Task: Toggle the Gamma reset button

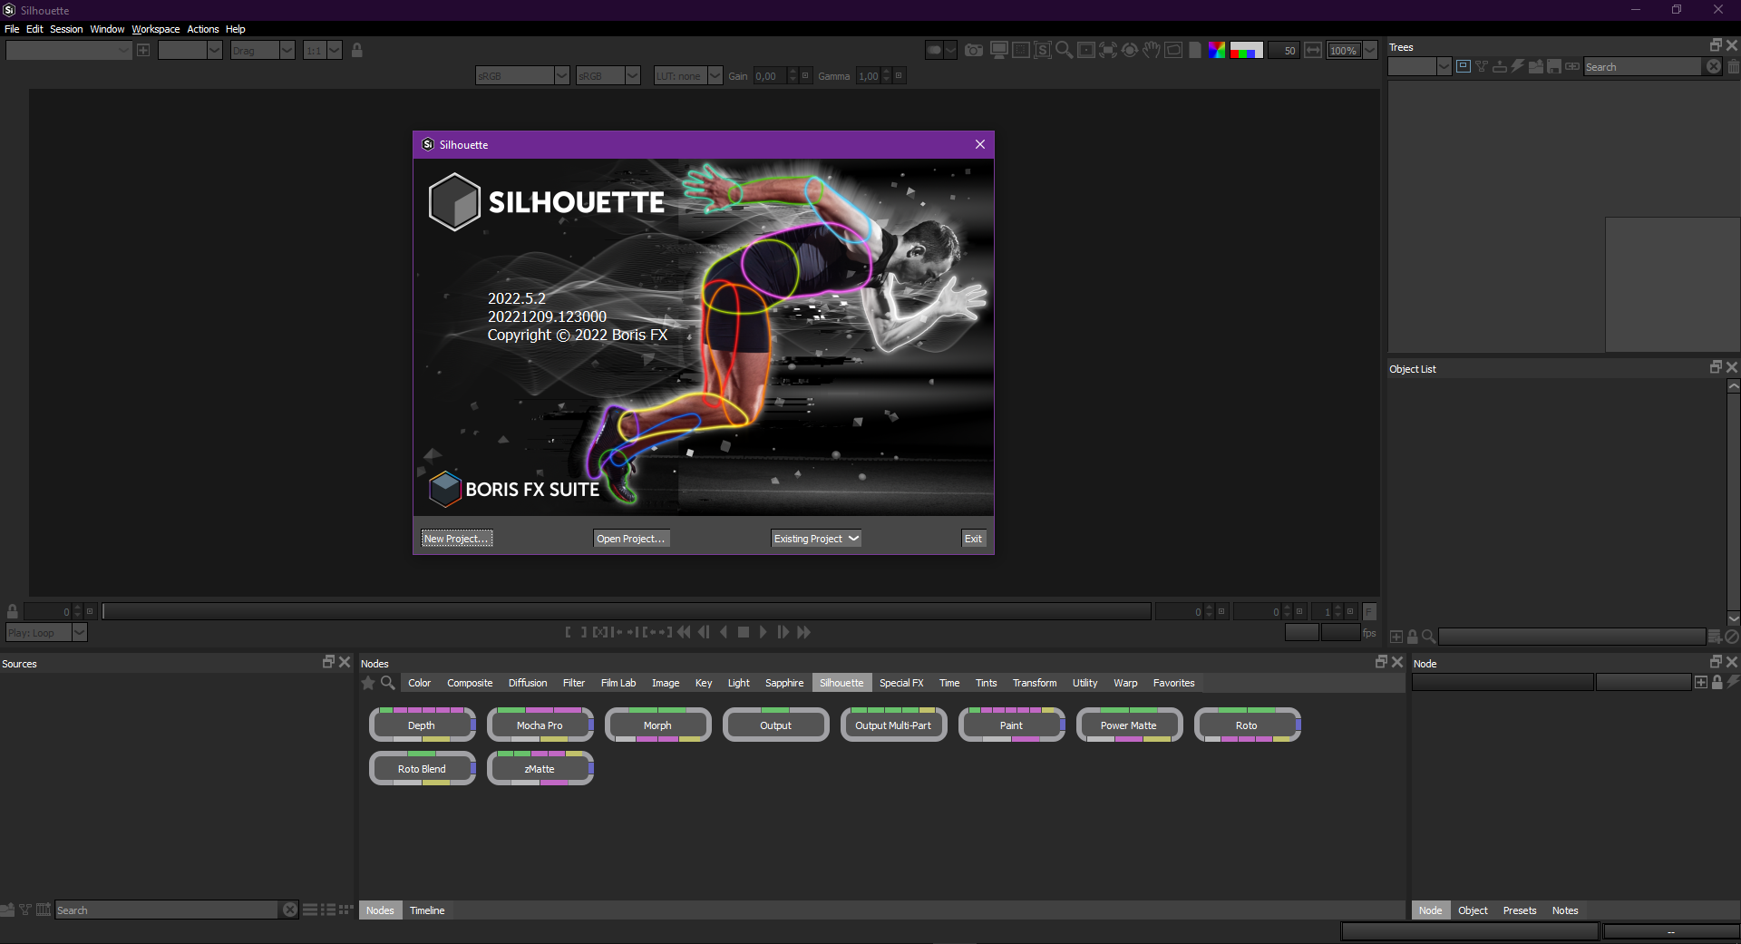Action: click(x=899, y=75)
